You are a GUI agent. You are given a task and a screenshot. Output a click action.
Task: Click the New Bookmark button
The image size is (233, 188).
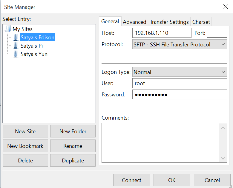[x=25, y=146]
